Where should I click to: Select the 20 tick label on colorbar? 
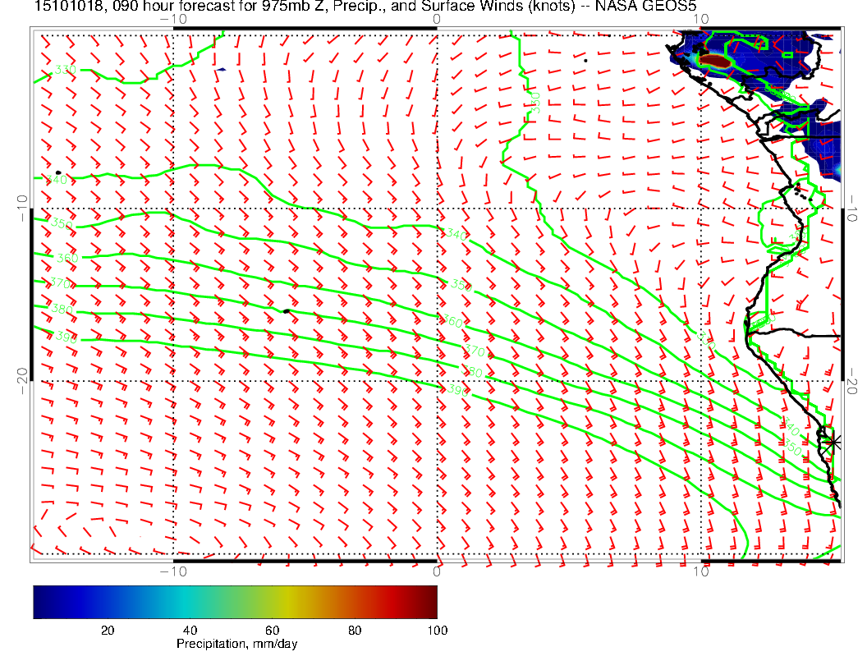point(107,630)
